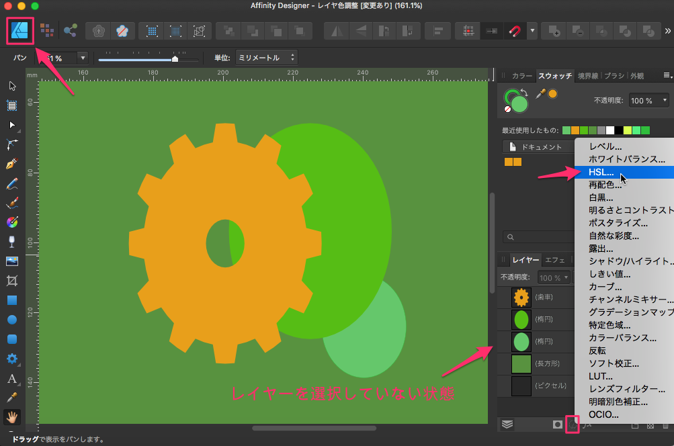This screenshot has width=674, height=446.
Task: Switch to the Pixel Persona icon
Action: pyautogui.click(x=46, y=30)
